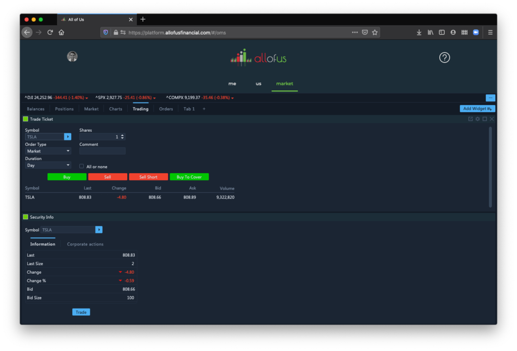The image size is (517, 351).
Task: Focus the Comment input field
Action: (x=102, y=151)
